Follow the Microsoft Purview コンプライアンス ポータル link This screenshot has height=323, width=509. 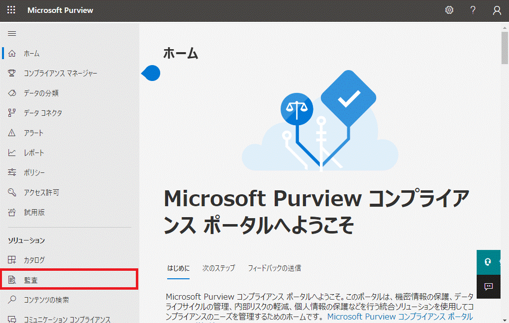(400, 317)
